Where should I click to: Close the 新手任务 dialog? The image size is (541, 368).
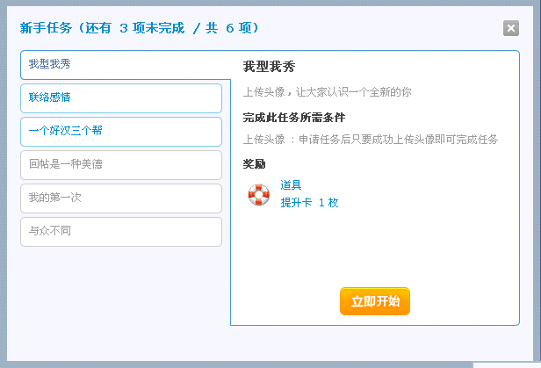pyautogui.click(x=511, y=28)
